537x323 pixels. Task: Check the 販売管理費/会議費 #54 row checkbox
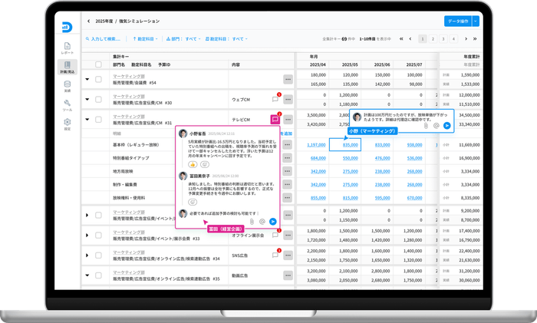click(x=97, y=78)
